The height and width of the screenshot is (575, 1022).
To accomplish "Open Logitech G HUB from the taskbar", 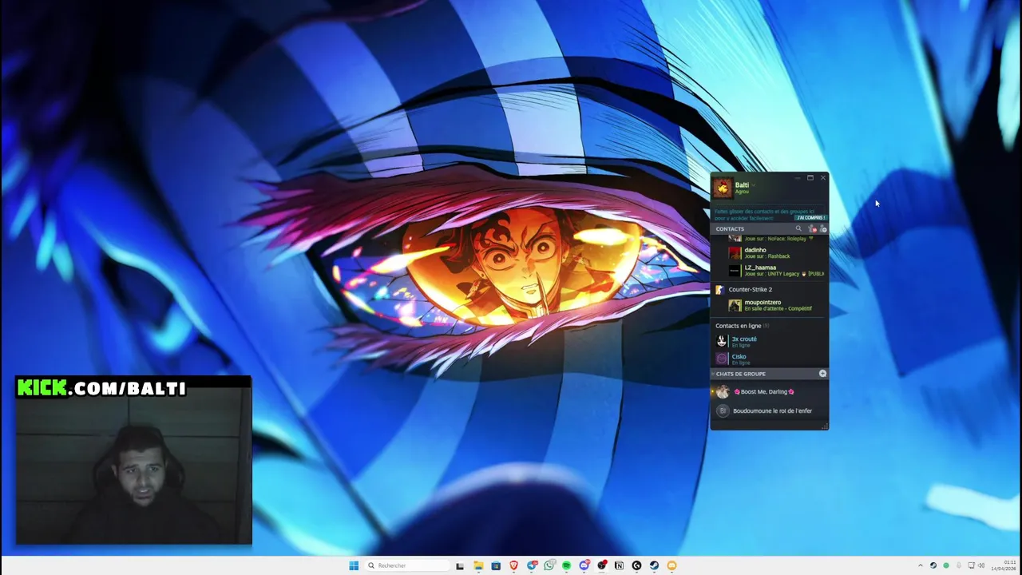I will (636, 565).
